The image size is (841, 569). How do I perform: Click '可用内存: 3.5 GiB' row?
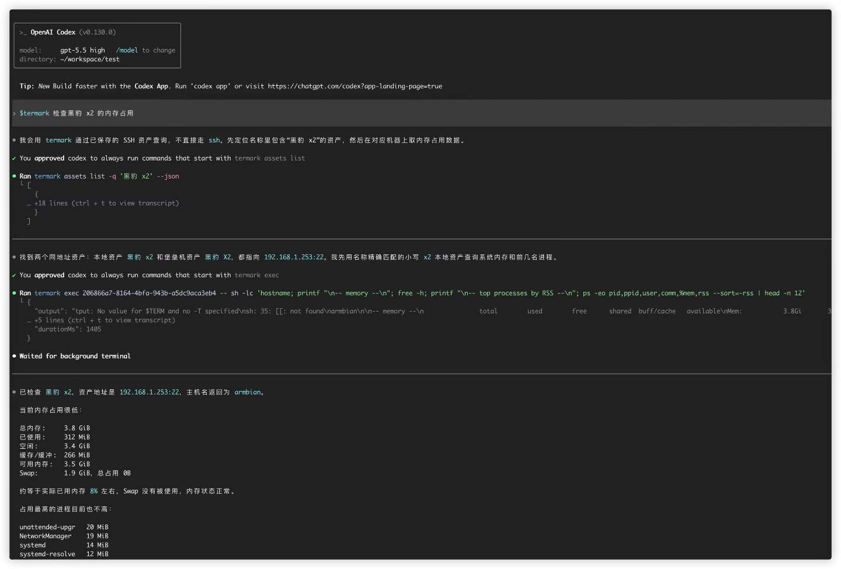click(55, 465)
